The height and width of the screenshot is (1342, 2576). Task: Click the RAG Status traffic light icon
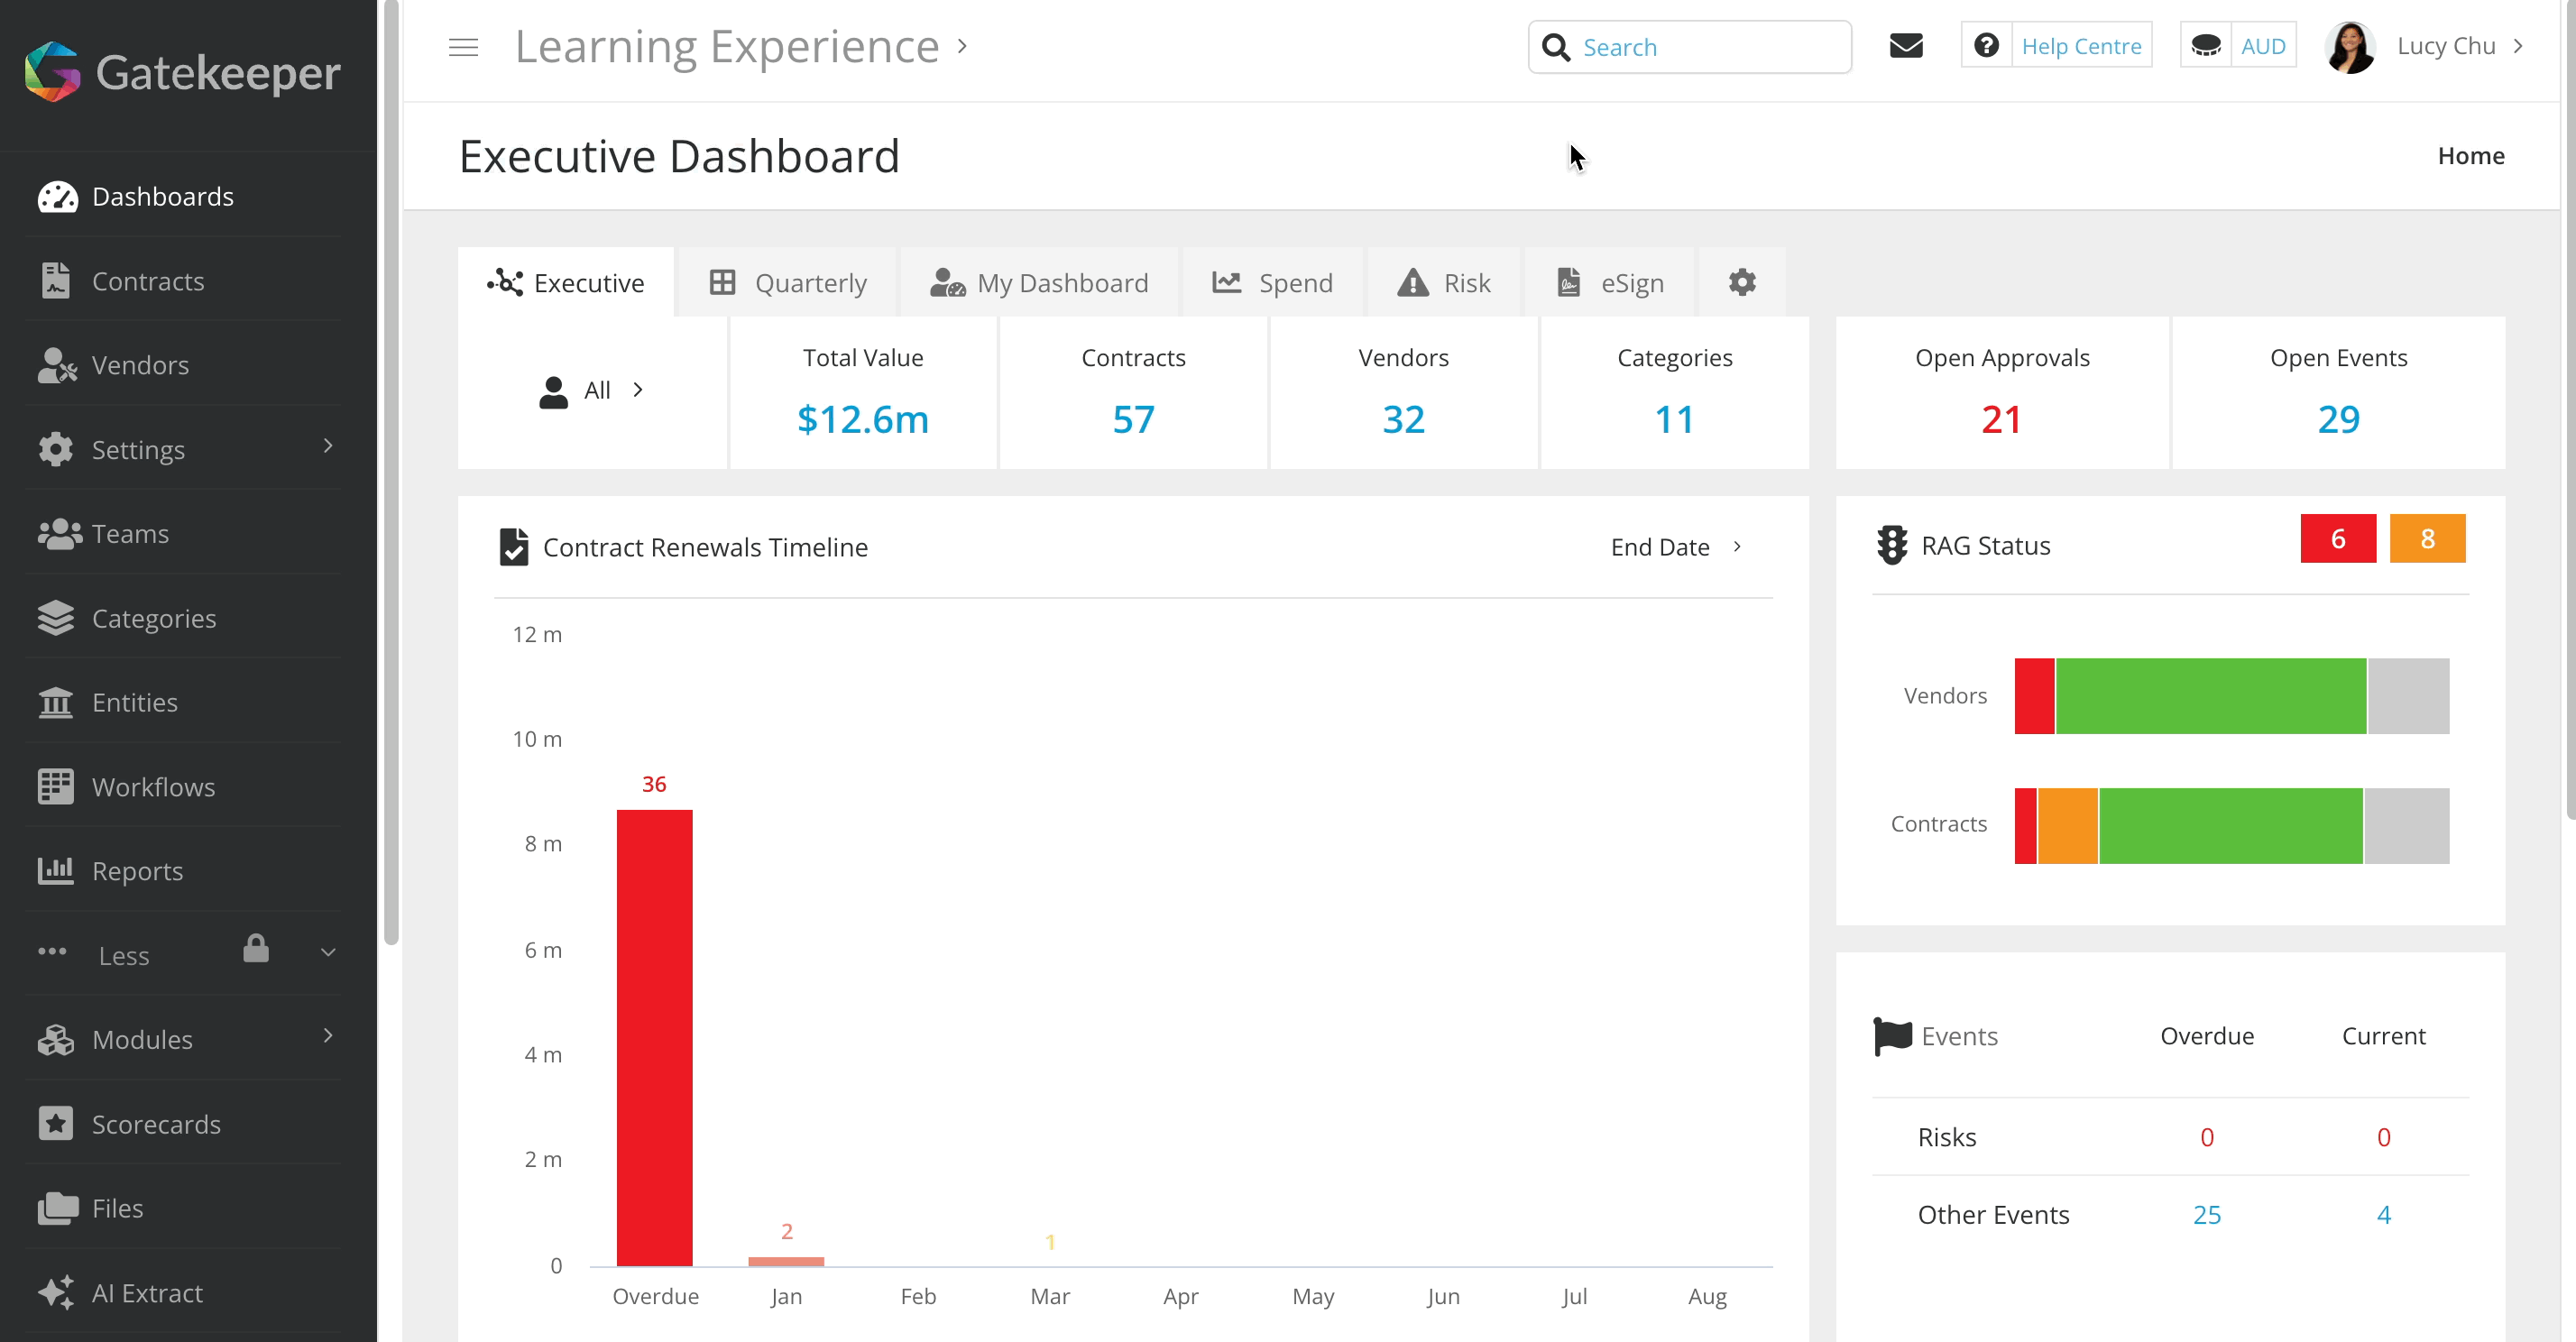[x=1892, y=545]
